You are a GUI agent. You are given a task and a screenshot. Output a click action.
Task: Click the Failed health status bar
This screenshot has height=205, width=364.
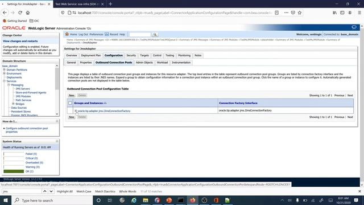click(14, 154)
